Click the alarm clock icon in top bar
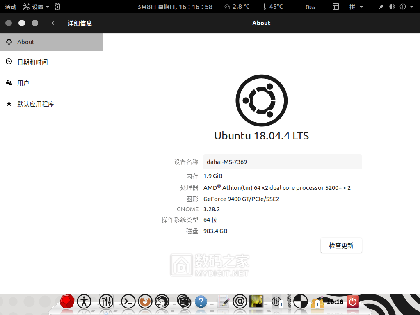Screen dimensions: 420x315 (57, 7)
